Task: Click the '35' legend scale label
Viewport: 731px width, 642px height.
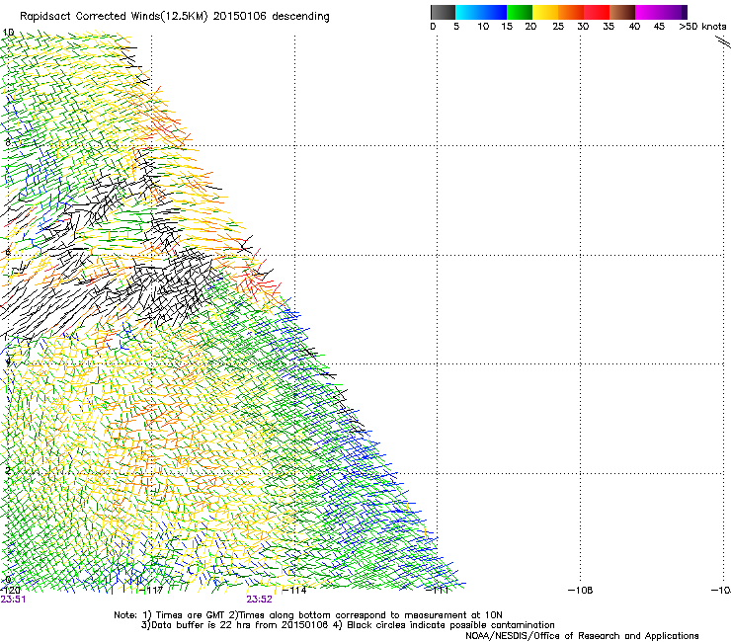Action: tap(609, 27)
